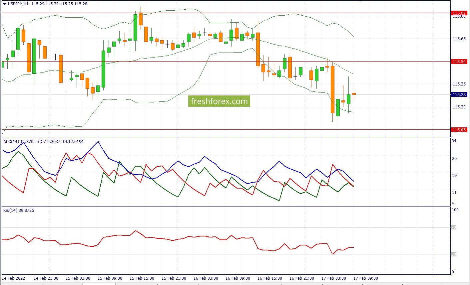Click the USDJPY,H1 symbol label
This screenshot has height=285, width=470.
(x=18, y=4)
